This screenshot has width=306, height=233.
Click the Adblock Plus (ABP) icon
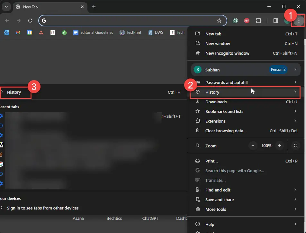[x=247, y=20]
